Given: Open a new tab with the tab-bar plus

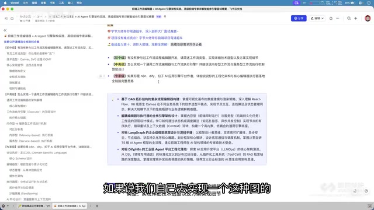Looking at the screenshot, I should pos(97,206).
